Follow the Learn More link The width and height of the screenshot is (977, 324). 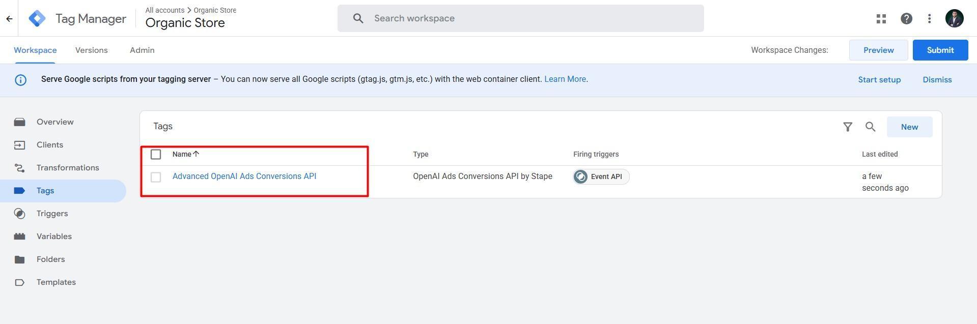point(565,79)
